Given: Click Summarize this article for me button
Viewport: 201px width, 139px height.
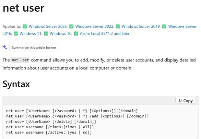Looking at the screenshot, I should coord(34,48).
